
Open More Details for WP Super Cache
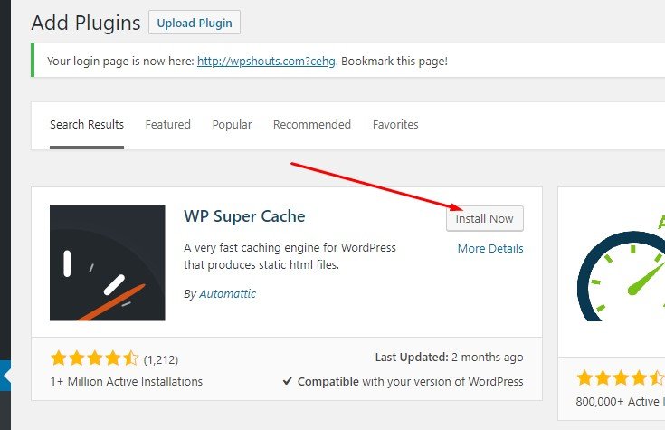click(x=489, y=249)
